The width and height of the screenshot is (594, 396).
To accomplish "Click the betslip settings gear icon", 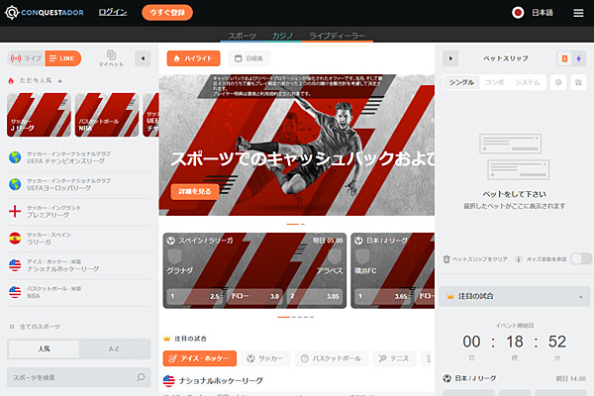I will pyautogui.click(x=559, y=82).
